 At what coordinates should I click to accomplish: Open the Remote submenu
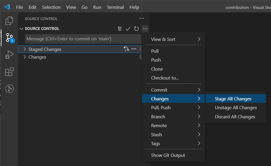click(173, 125)
